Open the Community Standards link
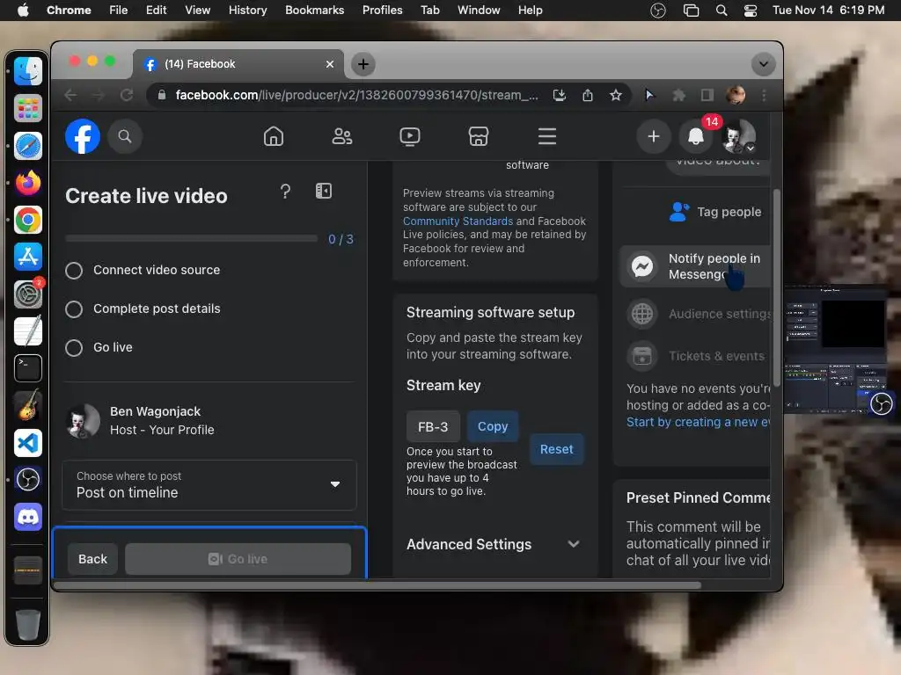Image resolution: width=901 pixels, height=675 pixels. point(458,221)
